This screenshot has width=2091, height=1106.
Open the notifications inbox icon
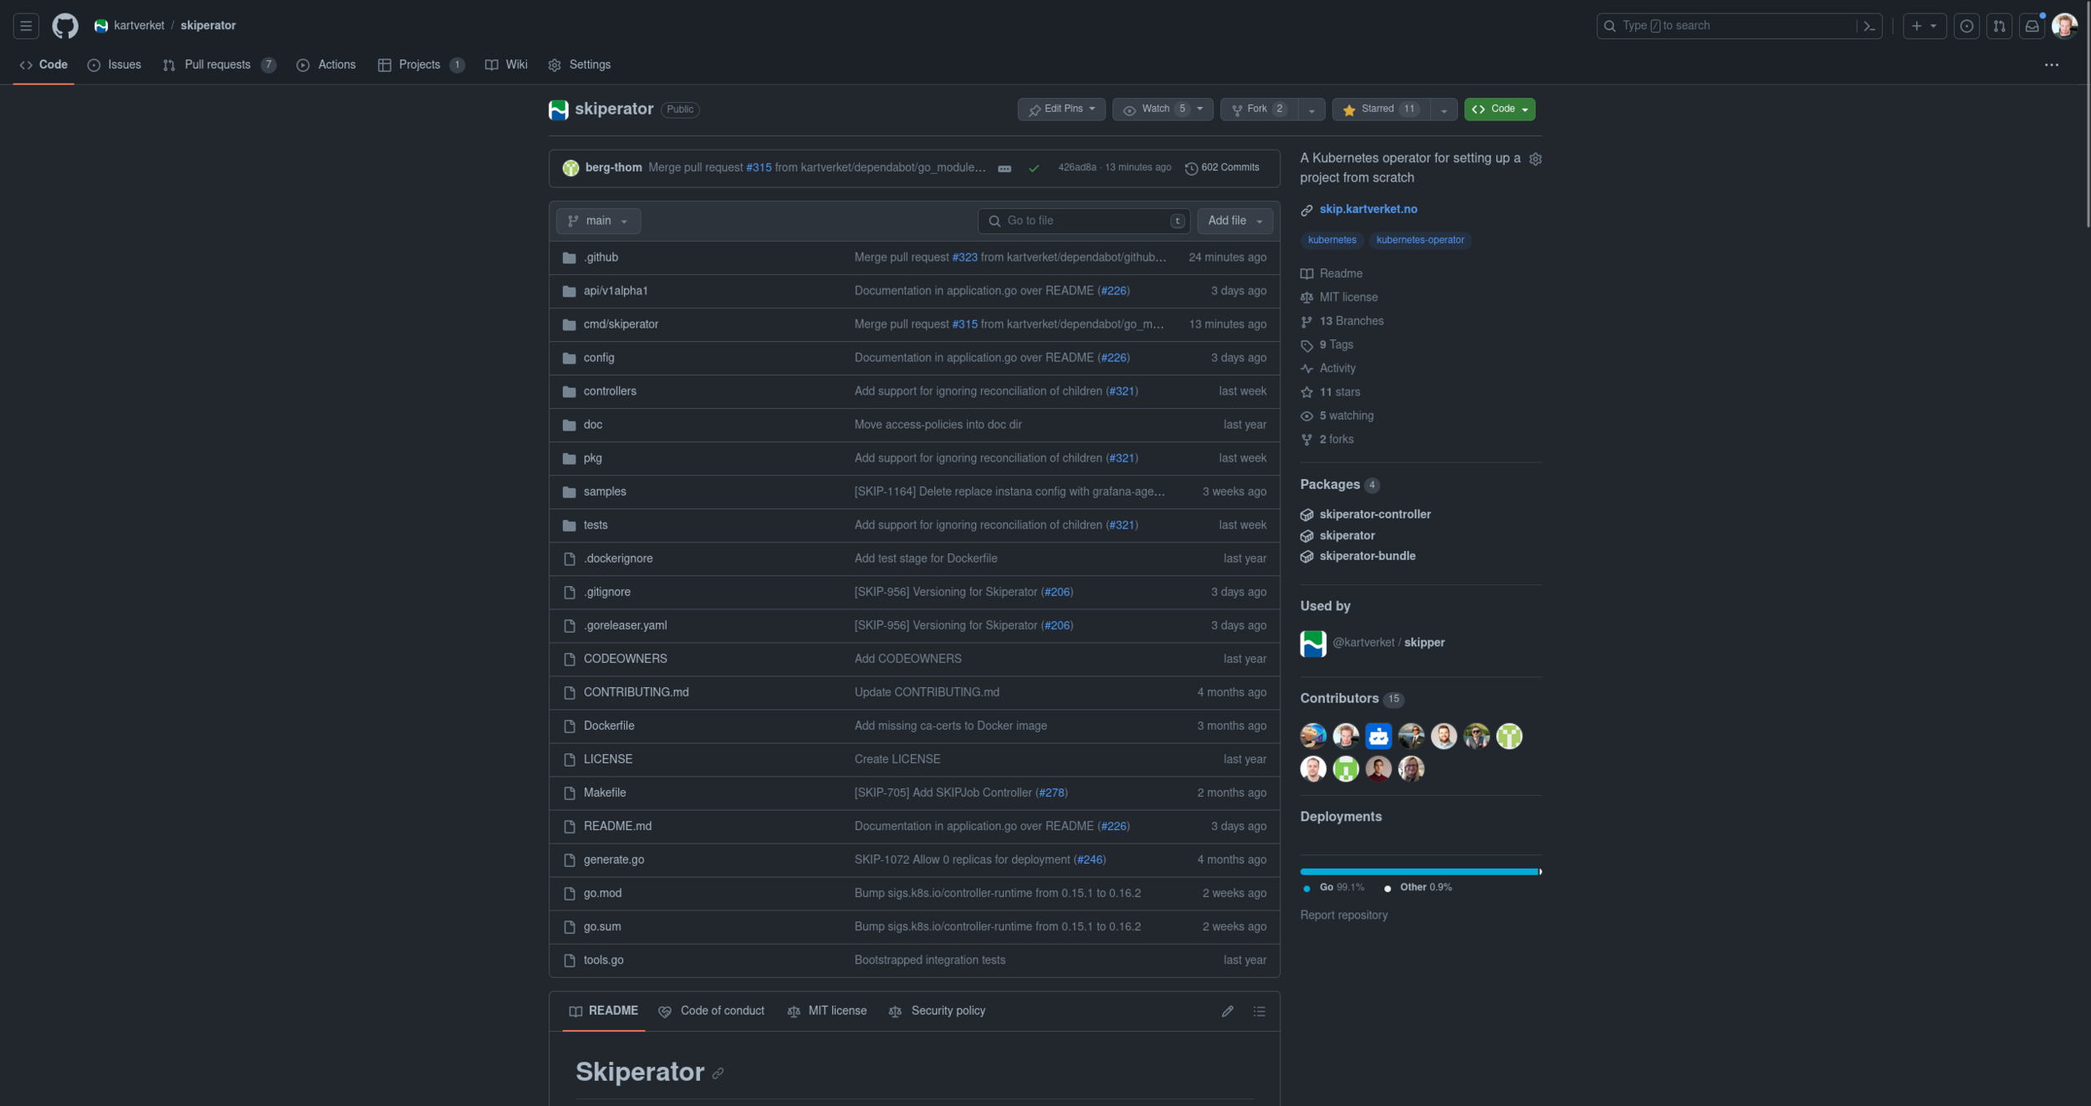[2032, 26]
